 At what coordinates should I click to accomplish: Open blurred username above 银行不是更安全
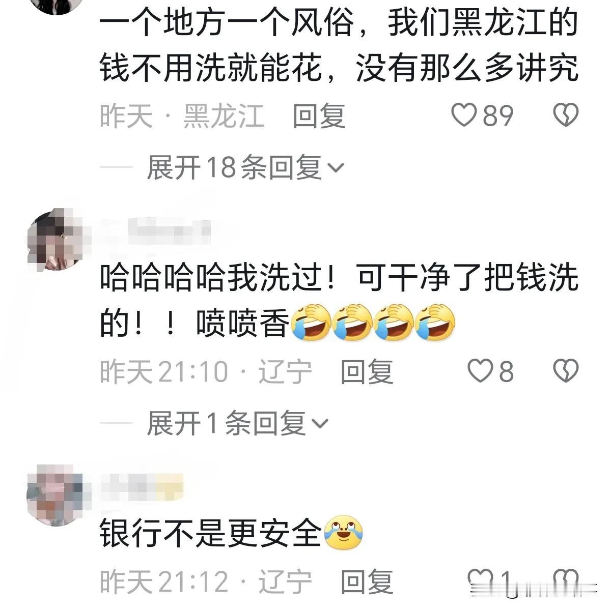(142, 485)
